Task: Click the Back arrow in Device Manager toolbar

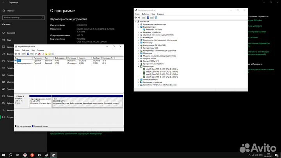Action: (x=136, y=18)
